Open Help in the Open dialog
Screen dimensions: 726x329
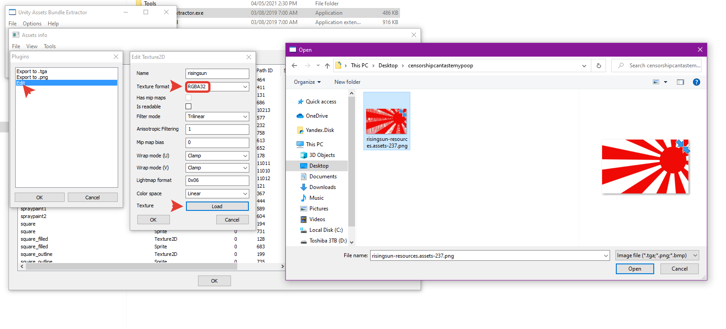[x=697, y=82]
